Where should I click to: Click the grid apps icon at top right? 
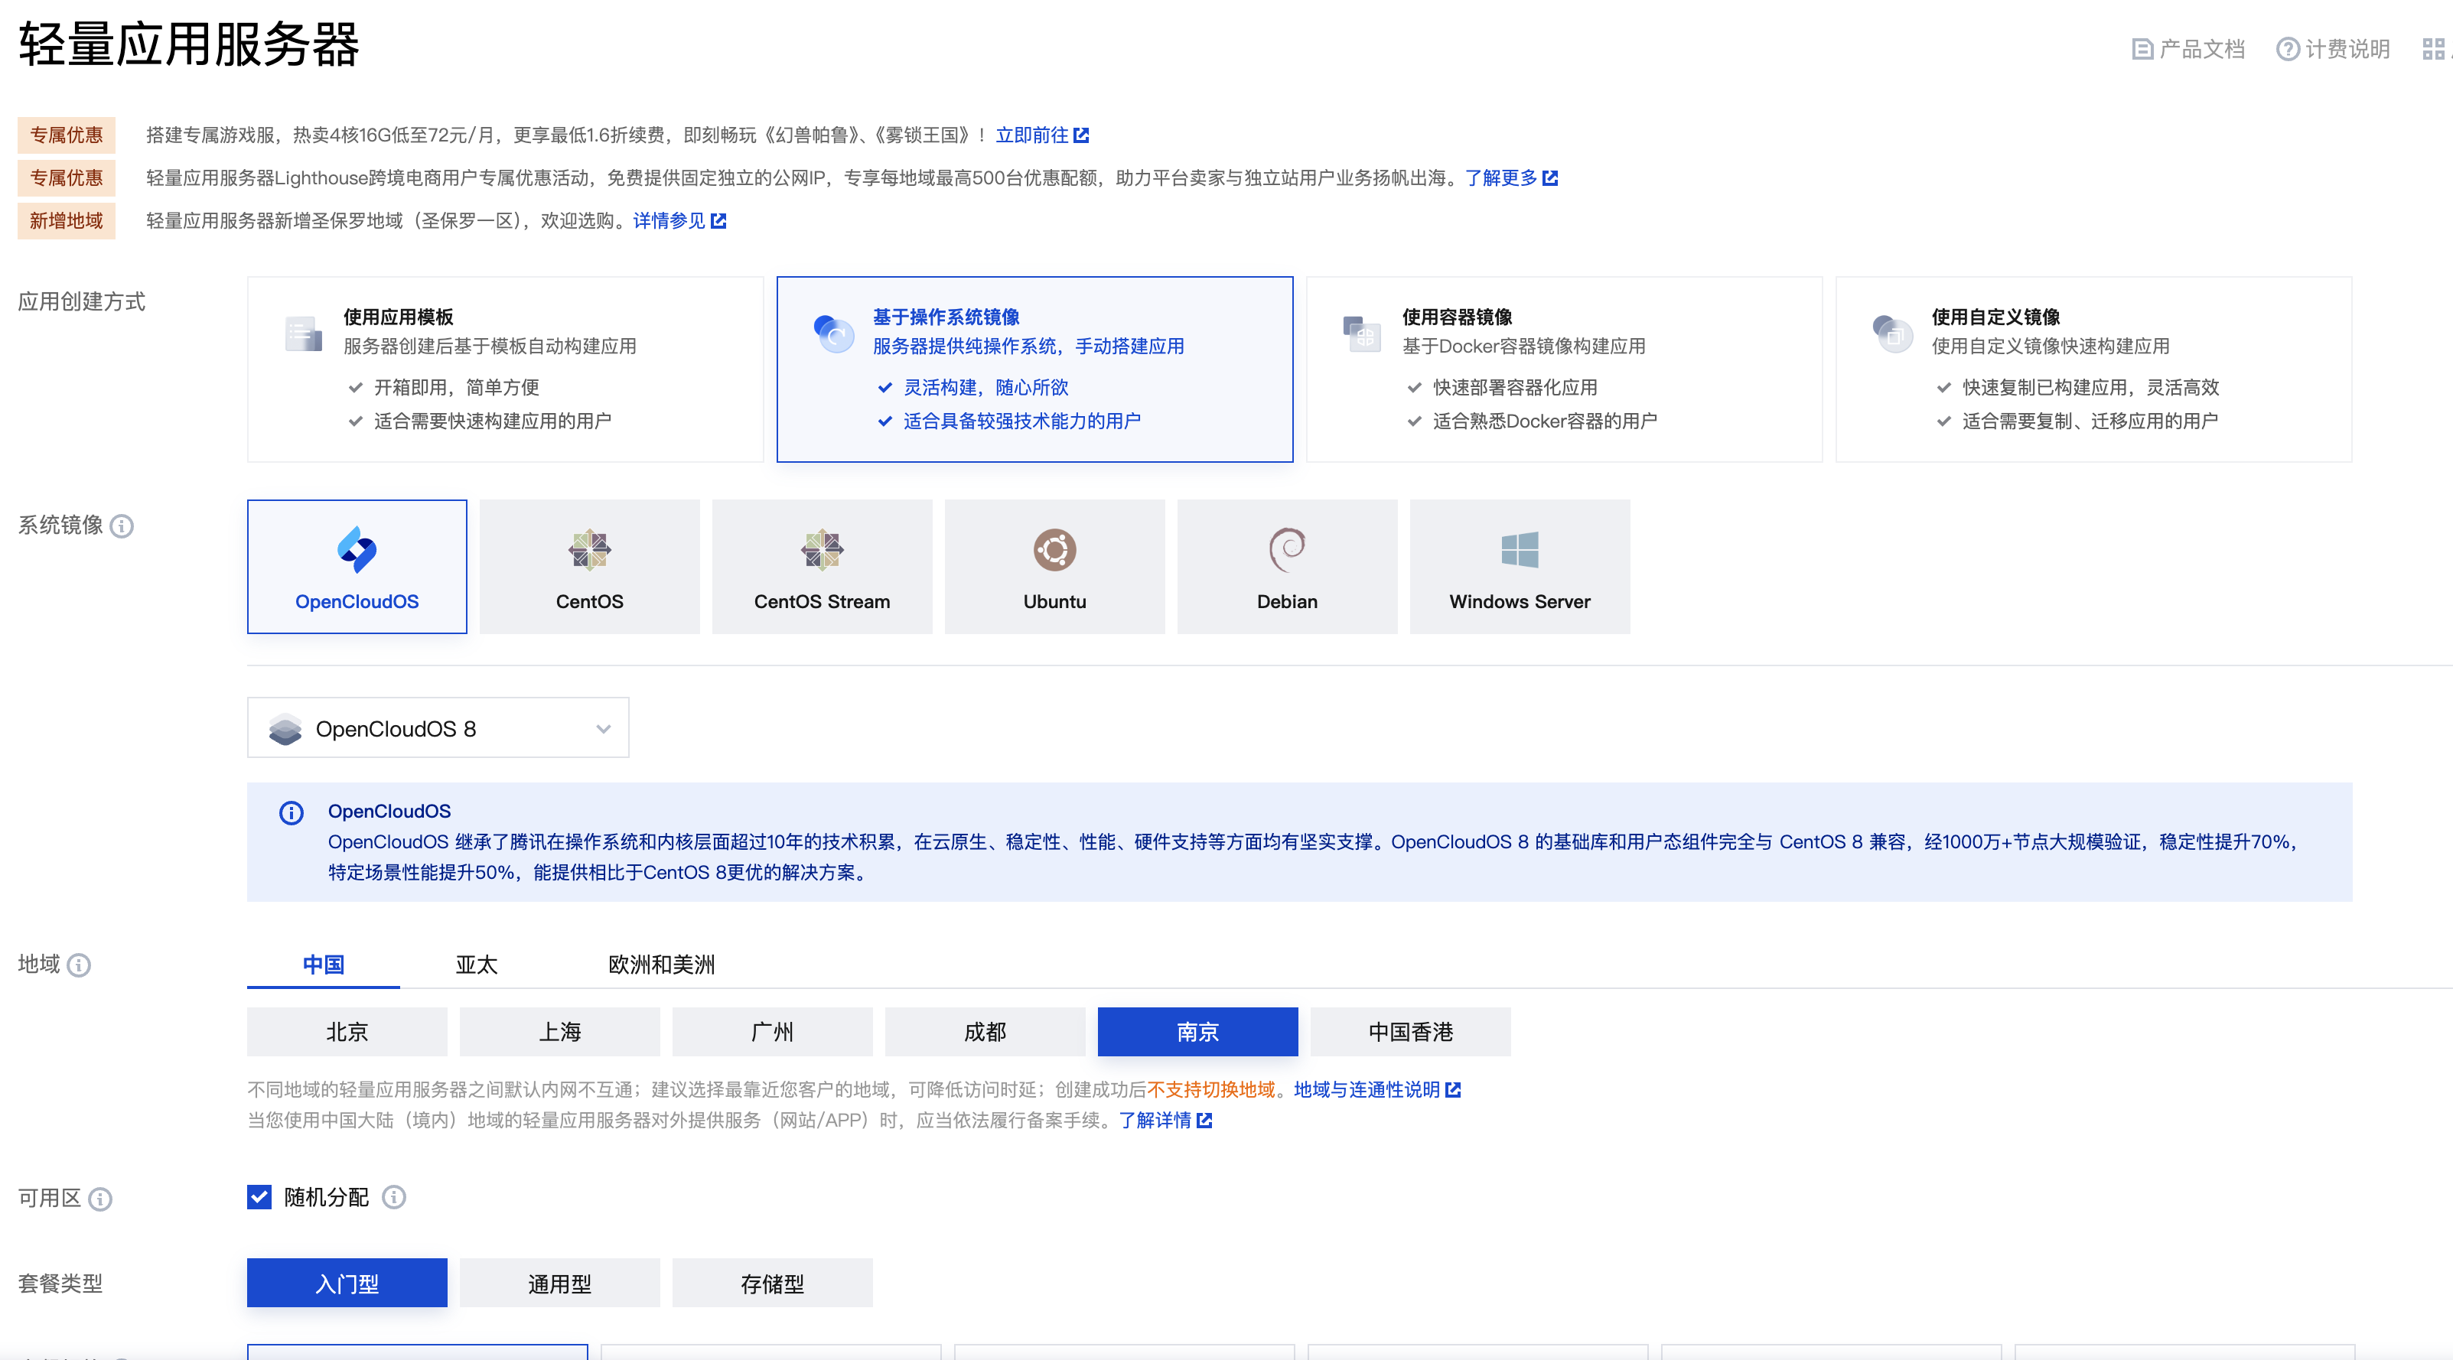[x=2433, y=48]
